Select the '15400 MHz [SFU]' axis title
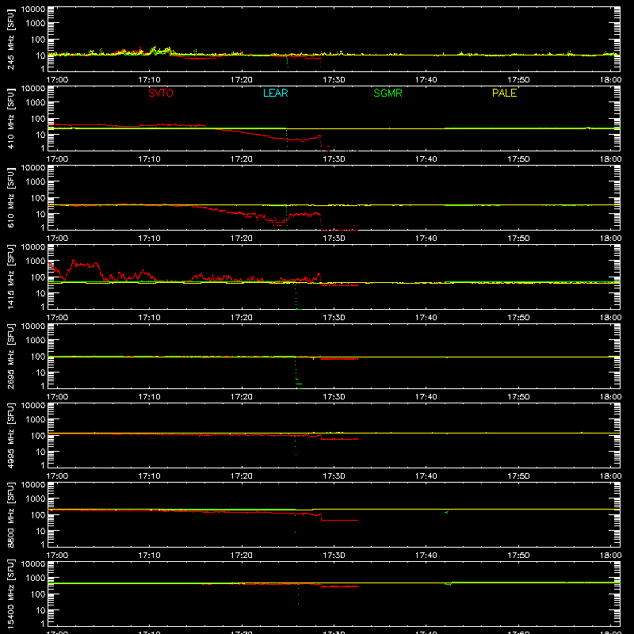The width and height of the screenshot is (634, 634). point(10,594)
